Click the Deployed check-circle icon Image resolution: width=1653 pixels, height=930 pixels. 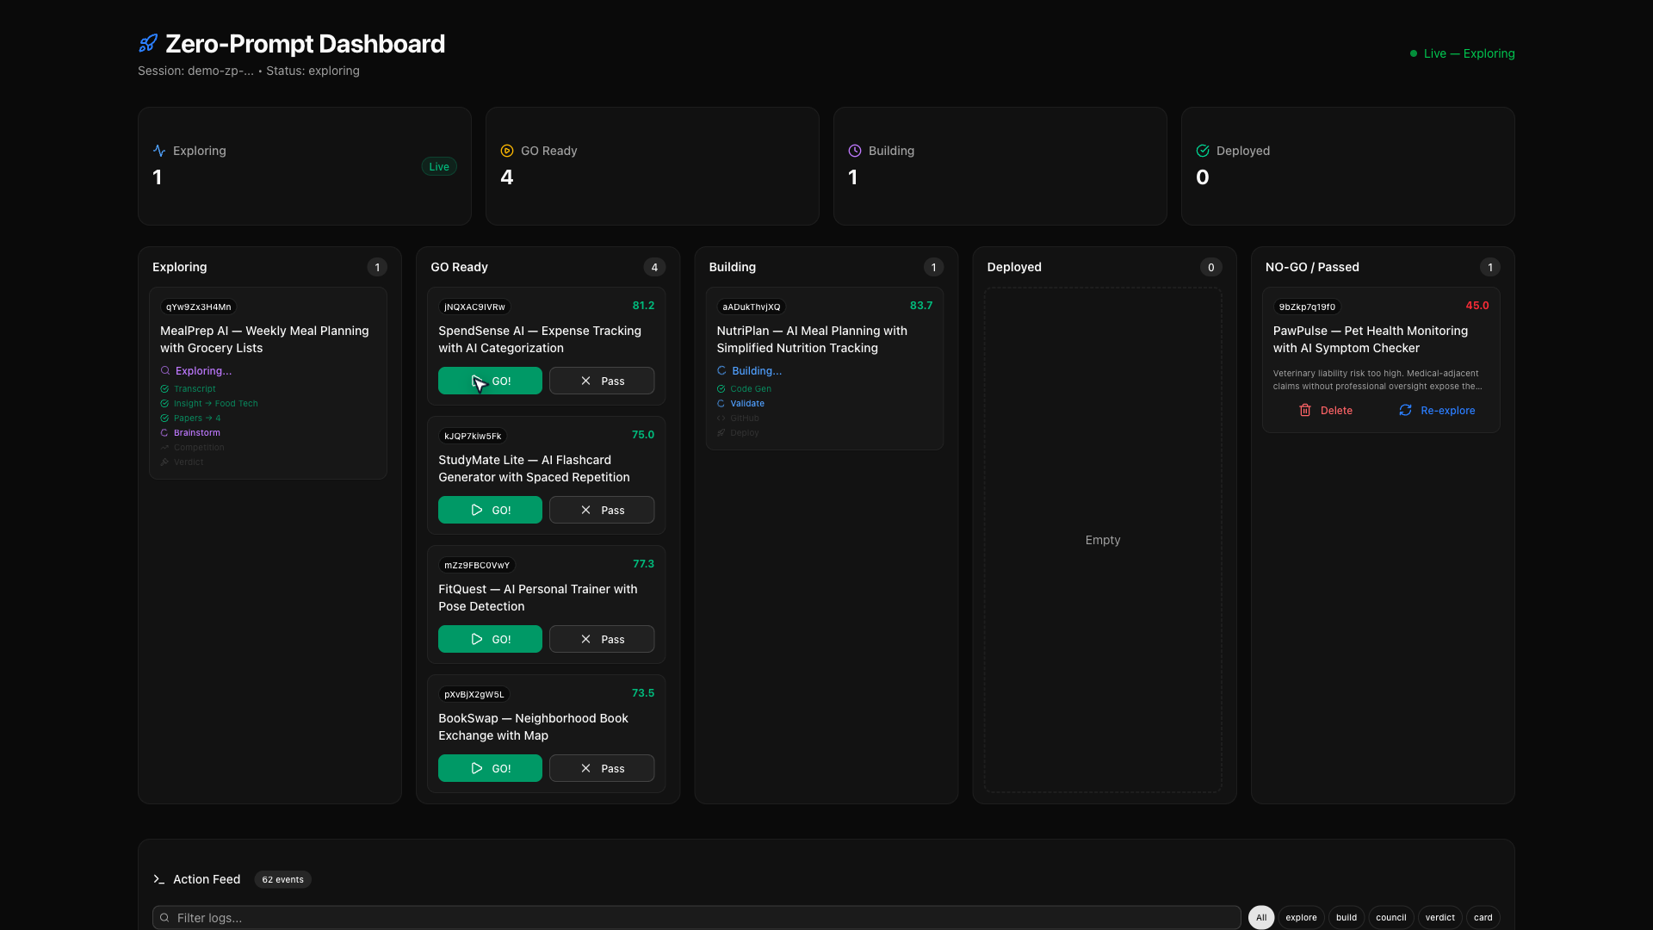click(1203, 151)
